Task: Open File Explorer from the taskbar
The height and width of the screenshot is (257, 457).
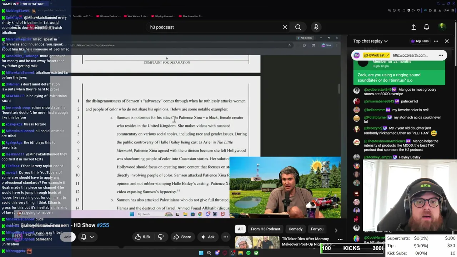Action: (241, 253)
